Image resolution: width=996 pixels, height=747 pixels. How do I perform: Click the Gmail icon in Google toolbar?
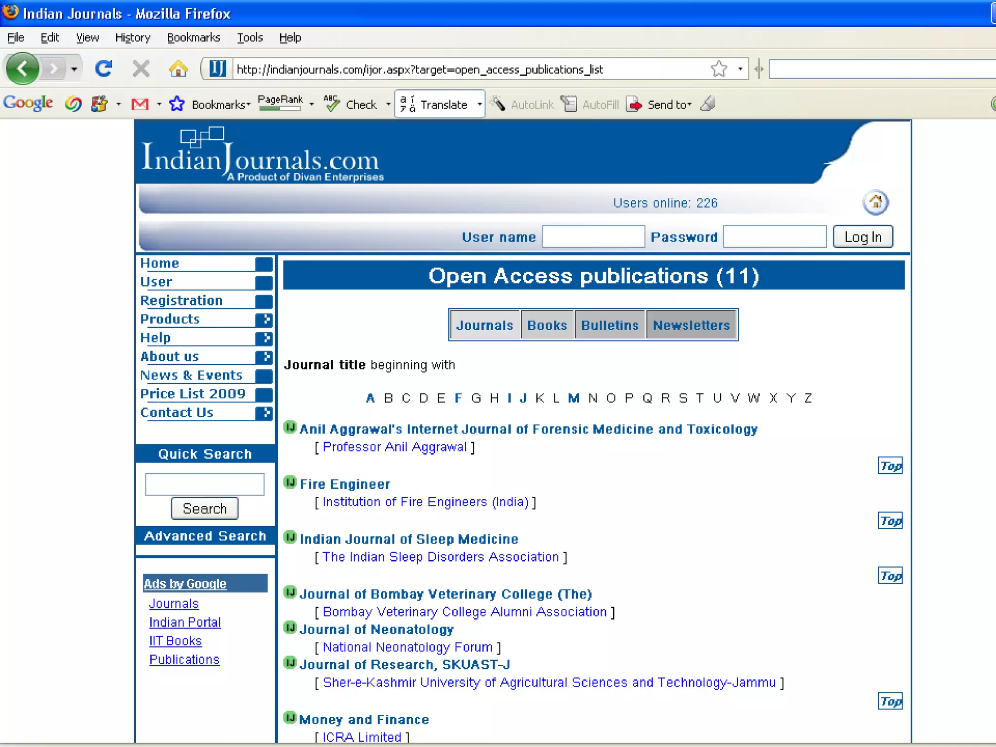click(x=140, y=104)
